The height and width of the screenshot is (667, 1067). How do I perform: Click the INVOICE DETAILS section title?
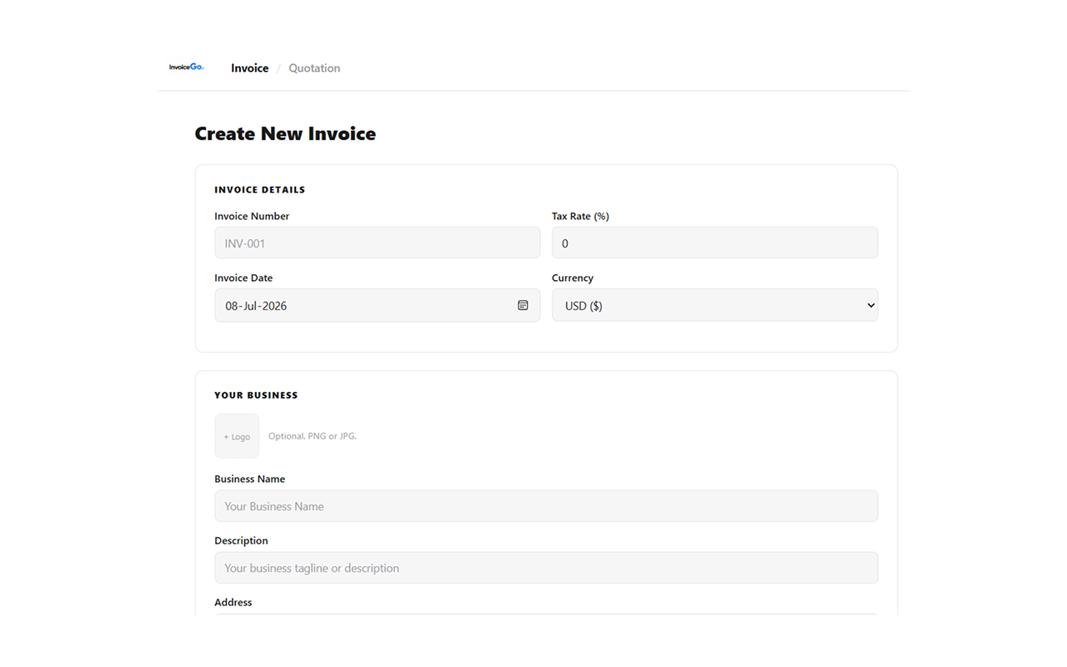260,190
